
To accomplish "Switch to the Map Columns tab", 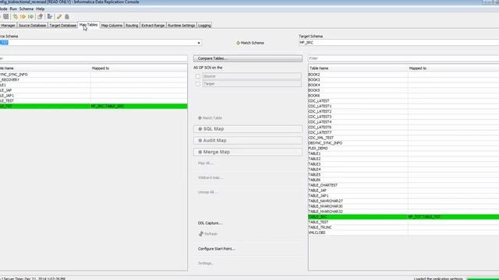I will click(x=111, y=26).
